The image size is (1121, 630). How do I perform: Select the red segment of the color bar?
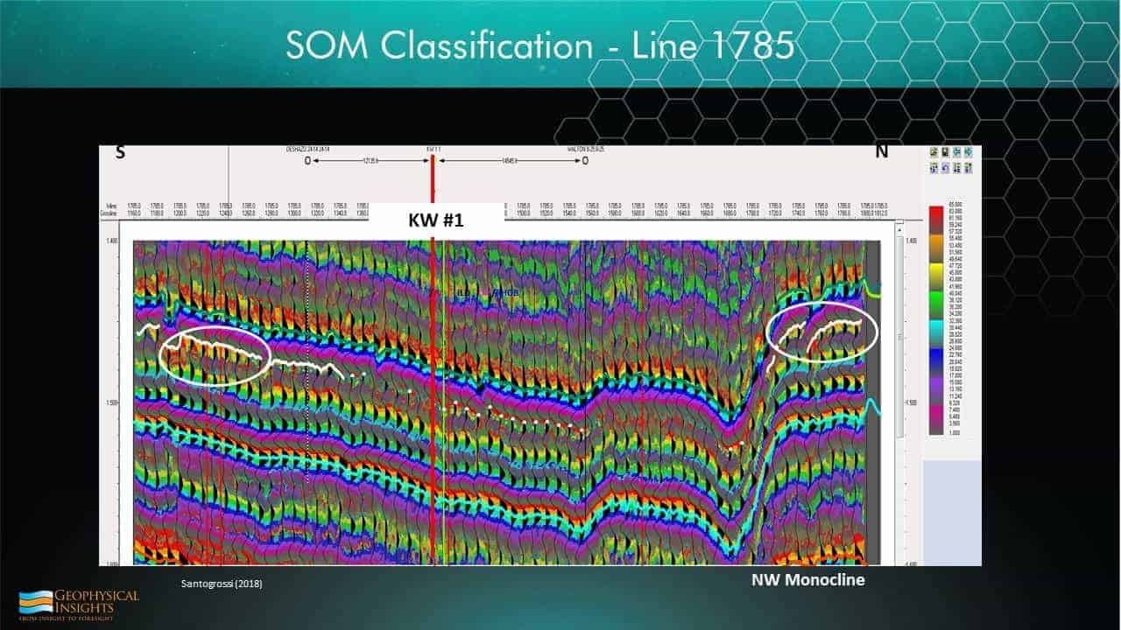click(936, 220)
